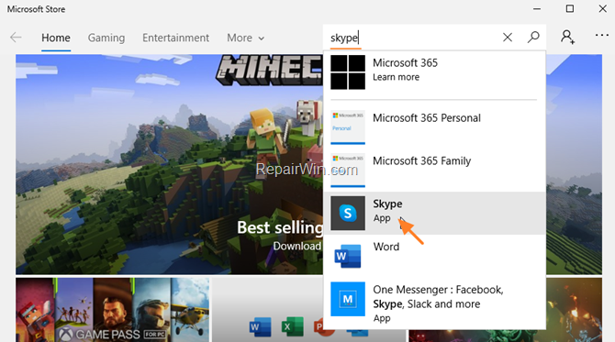Click the Excel icon in the Office tile

point(292,326)
